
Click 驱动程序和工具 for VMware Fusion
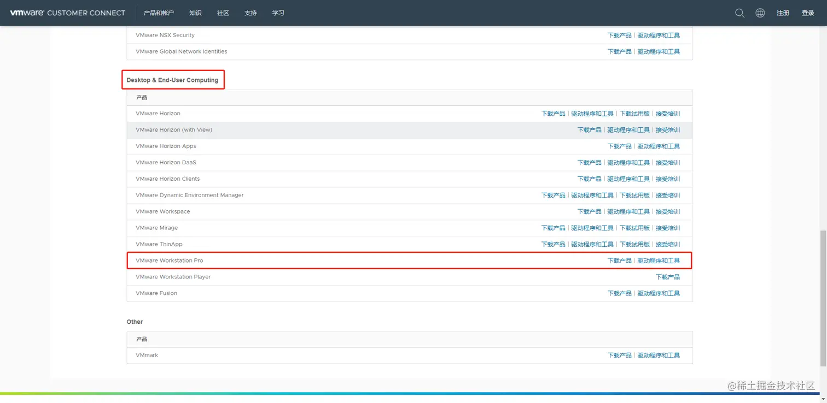point(659,293)
